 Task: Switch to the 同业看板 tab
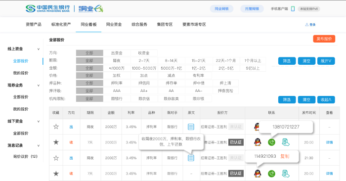88,25
